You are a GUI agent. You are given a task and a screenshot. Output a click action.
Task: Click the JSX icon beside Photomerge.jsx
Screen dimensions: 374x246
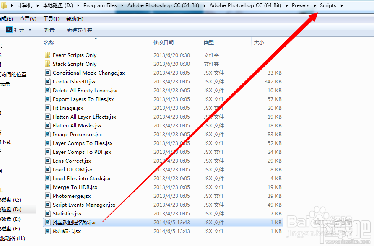(x=47, y=196)
